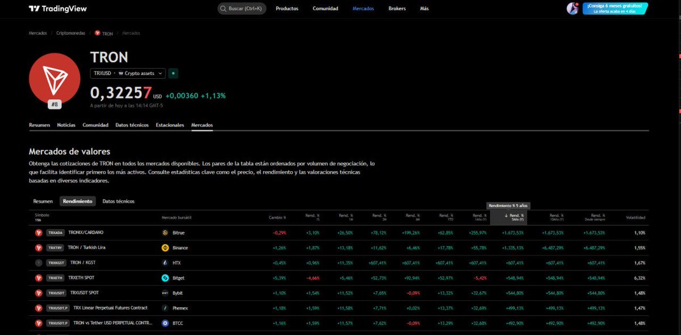Focus the Buscar (Ctrl+K) search box
This screenshot has width=681, height=335.
click(242, 9)
